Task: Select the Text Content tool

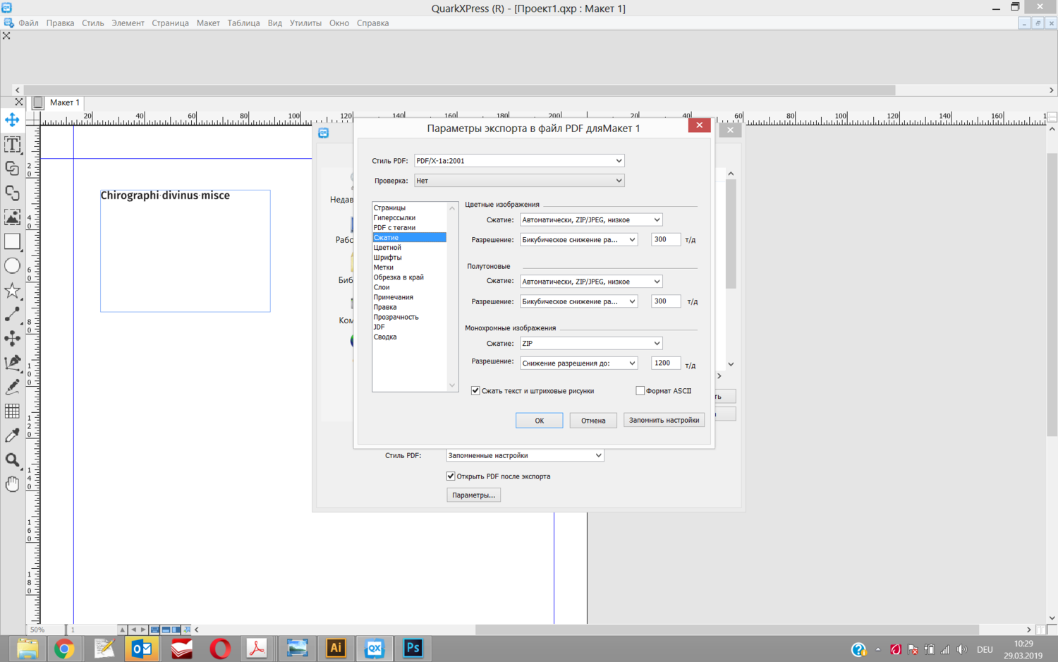Action: pyautogui.click(x=12, y=145)
